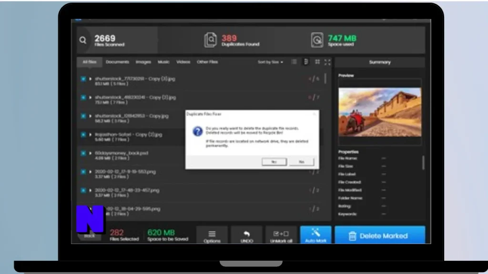Image resolution: width=488 pixels, height=274 pixels.
Task: Uncheck the 60daysmoney_back.psd checkbox
Action: [x=83, y=153]
